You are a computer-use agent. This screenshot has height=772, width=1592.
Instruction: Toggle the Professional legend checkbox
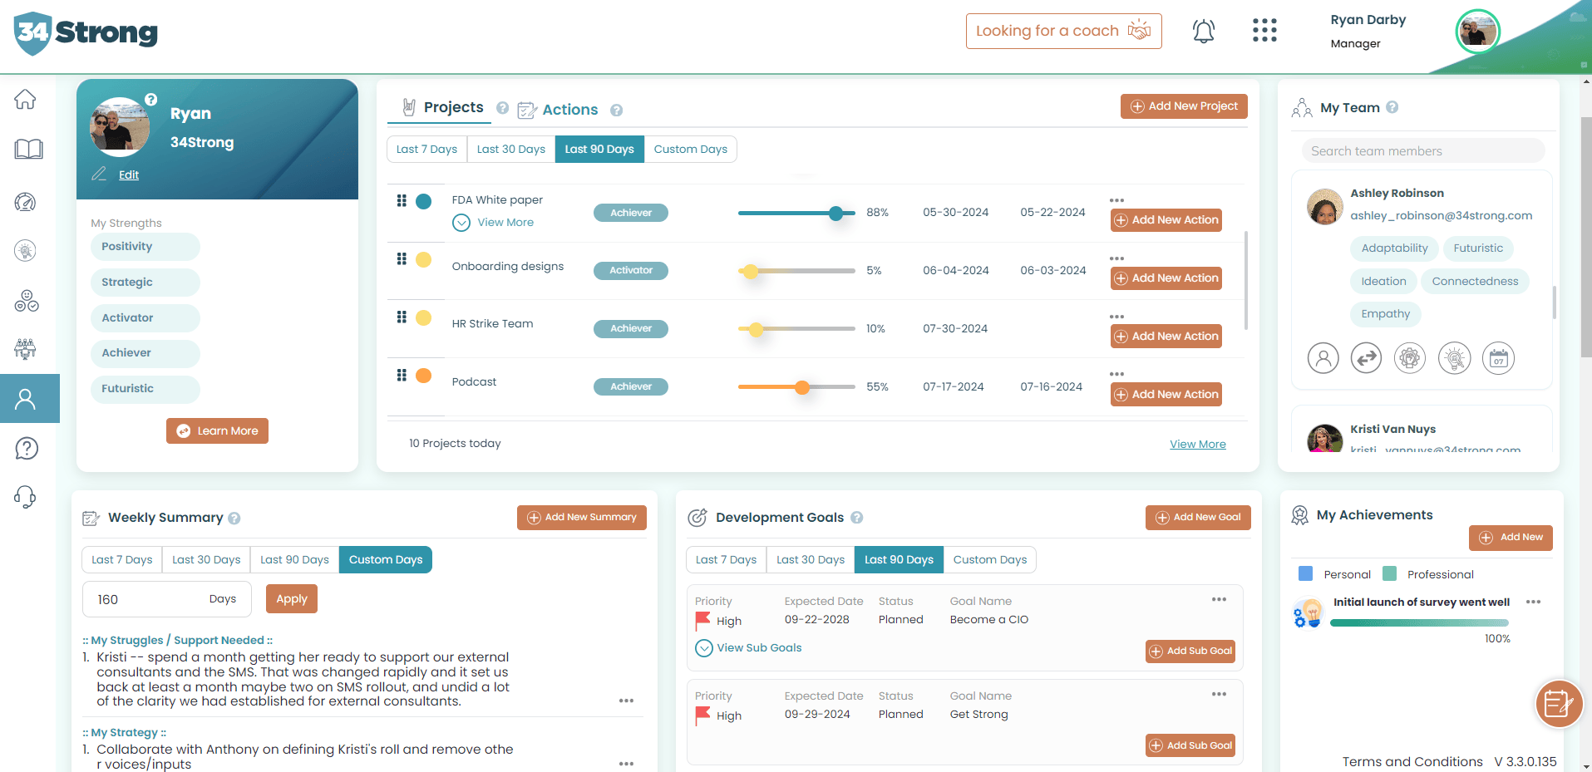[1389, 574]
